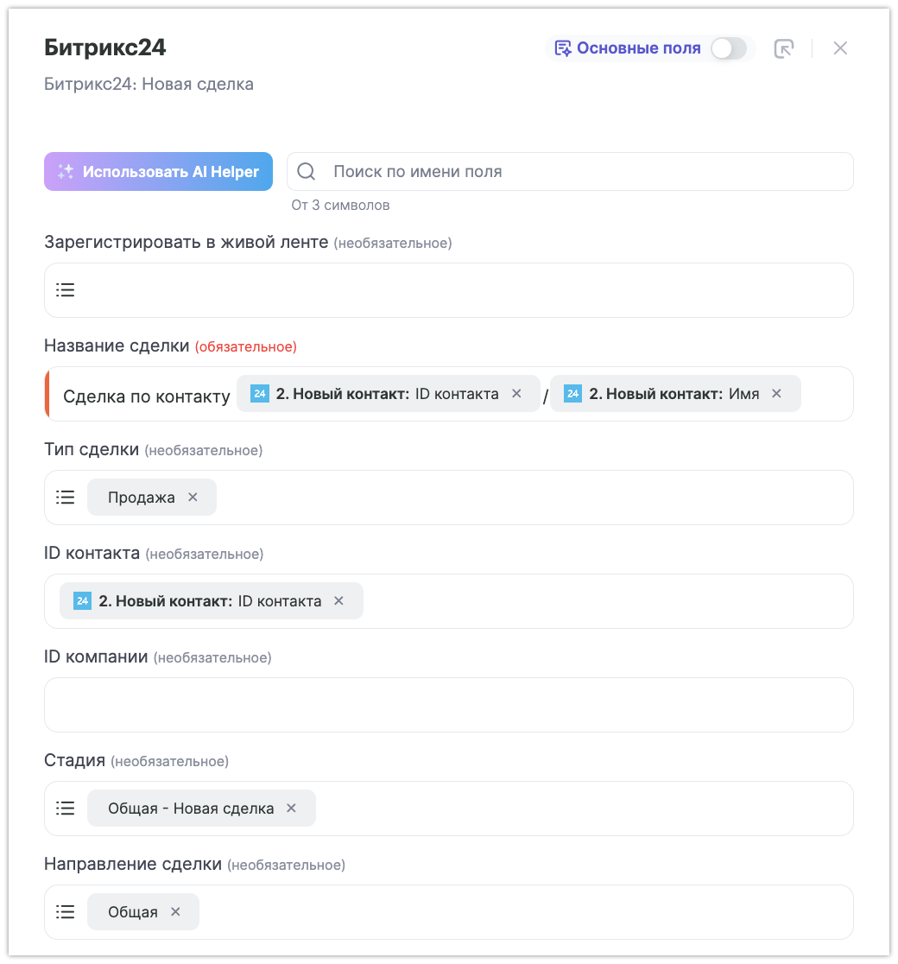Remove ID контакта tag from deal name

point(516,394)
